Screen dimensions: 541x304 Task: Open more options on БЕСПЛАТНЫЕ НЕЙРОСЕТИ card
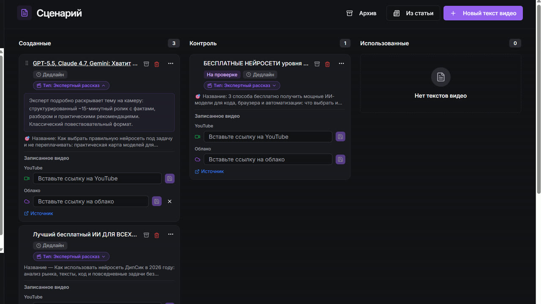[341, 64]
